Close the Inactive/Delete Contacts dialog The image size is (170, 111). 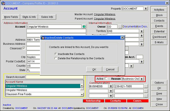[x=122, y=38]
